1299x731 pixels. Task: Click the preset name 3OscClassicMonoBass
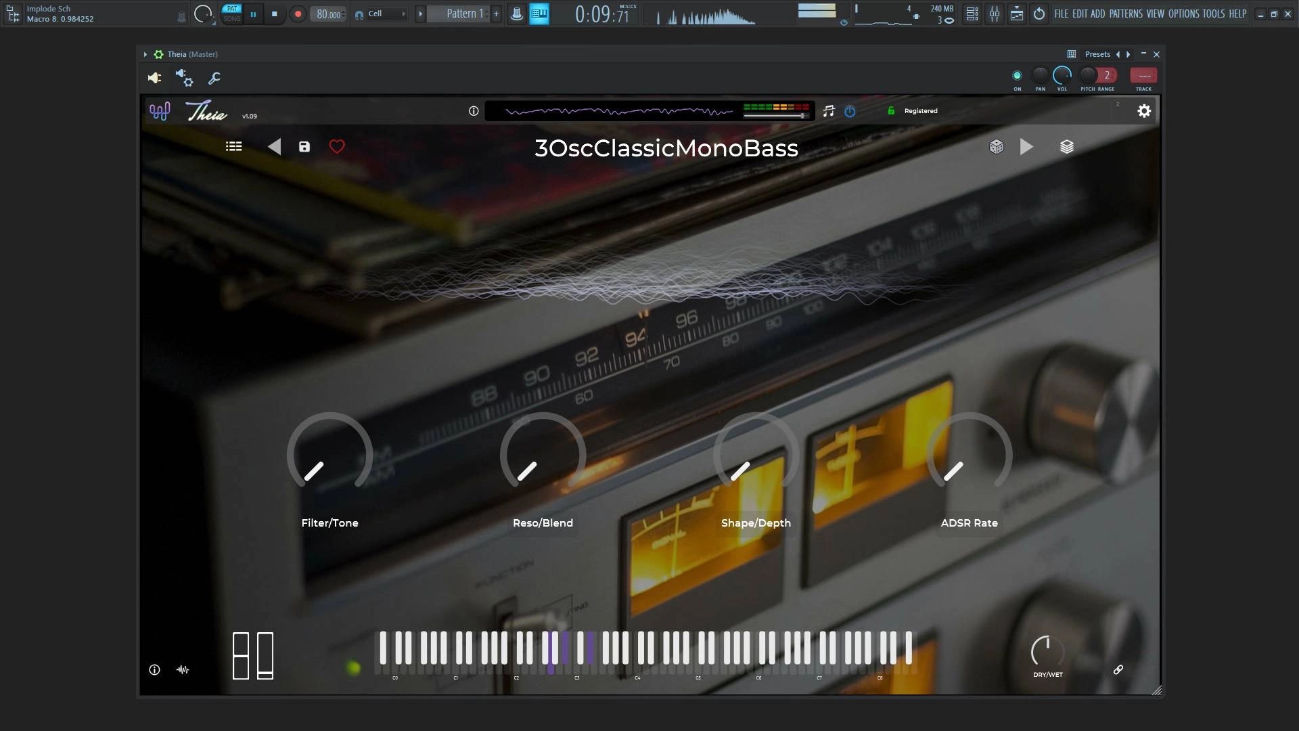pyautogui.click(x=666, y=148)
